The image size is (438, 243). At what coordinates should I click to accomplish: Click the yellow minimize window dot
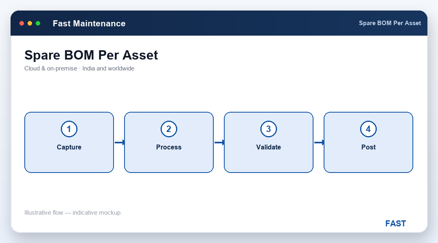coord(30,23)
